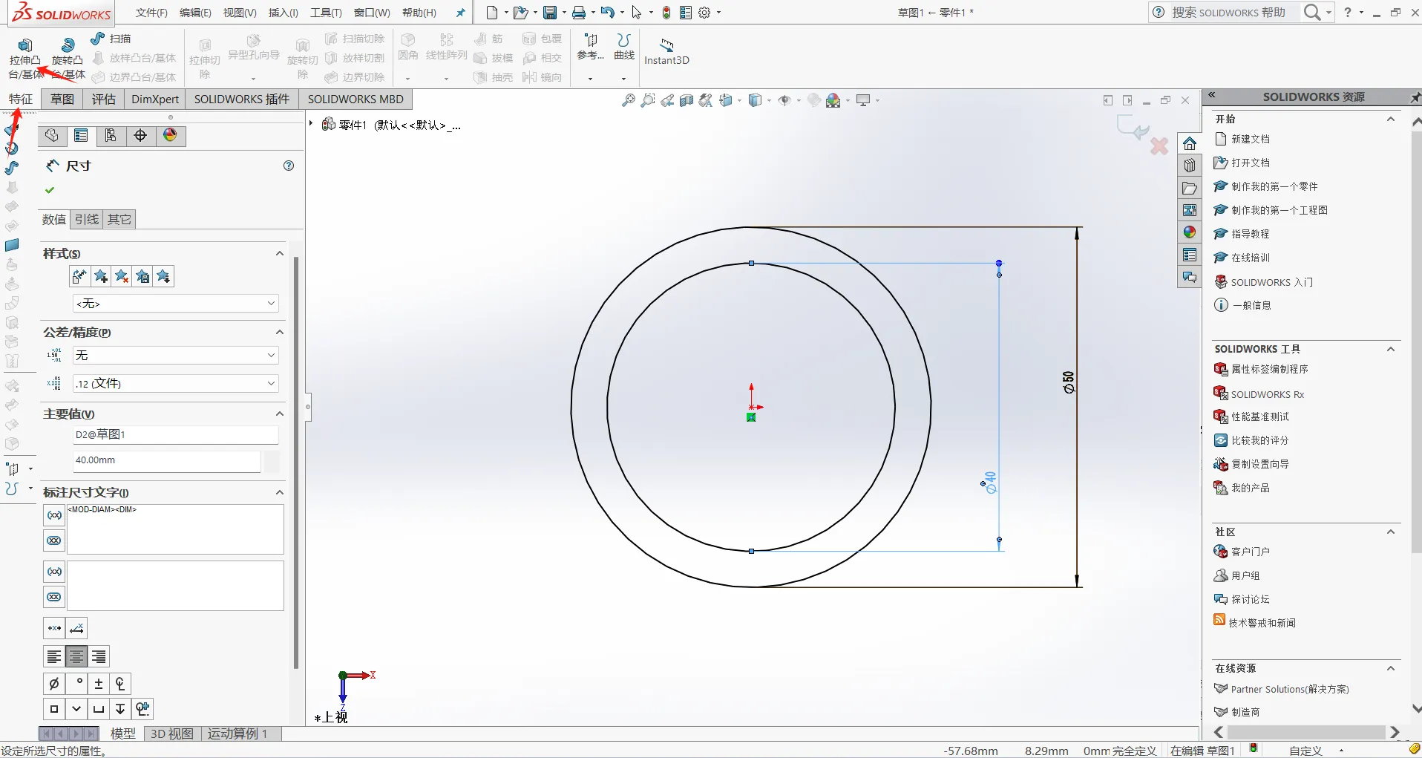Click the Save icon in the top toolbar
This screenshot has height=758, width=1422.
coord(549,13)
